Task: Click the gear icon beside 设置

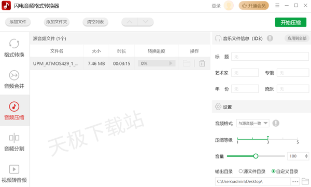Action: pos(218,106)
